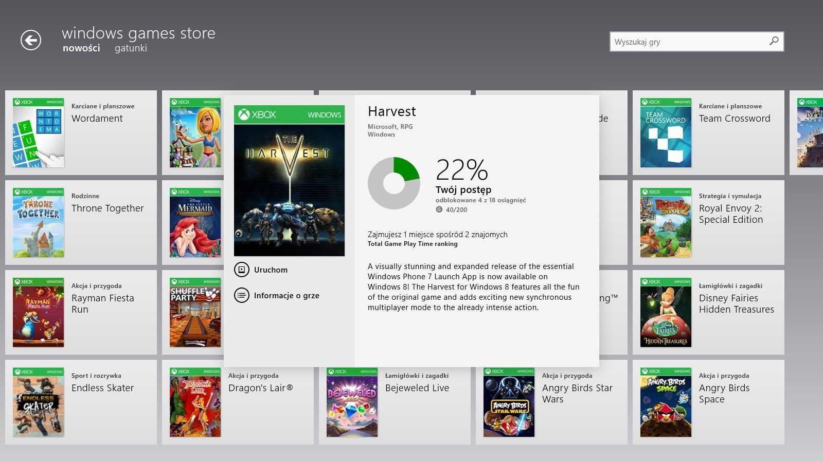
Task: Open the Bejeweled Live thumbnail
Action: [352, 402]
